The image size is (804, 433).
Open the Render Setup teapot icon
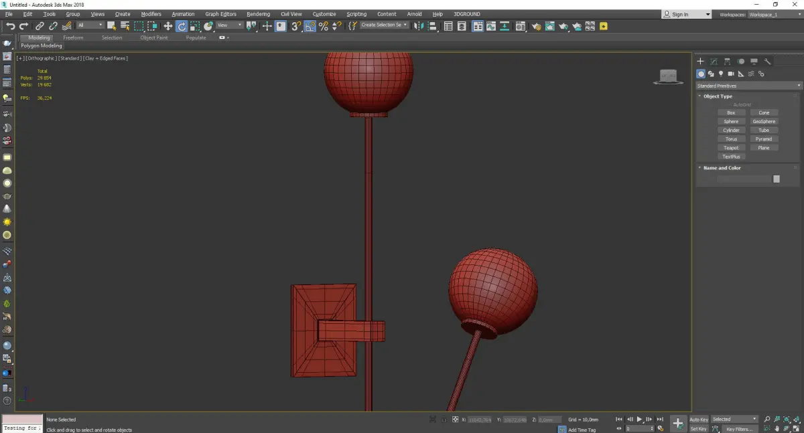[536, 26]
